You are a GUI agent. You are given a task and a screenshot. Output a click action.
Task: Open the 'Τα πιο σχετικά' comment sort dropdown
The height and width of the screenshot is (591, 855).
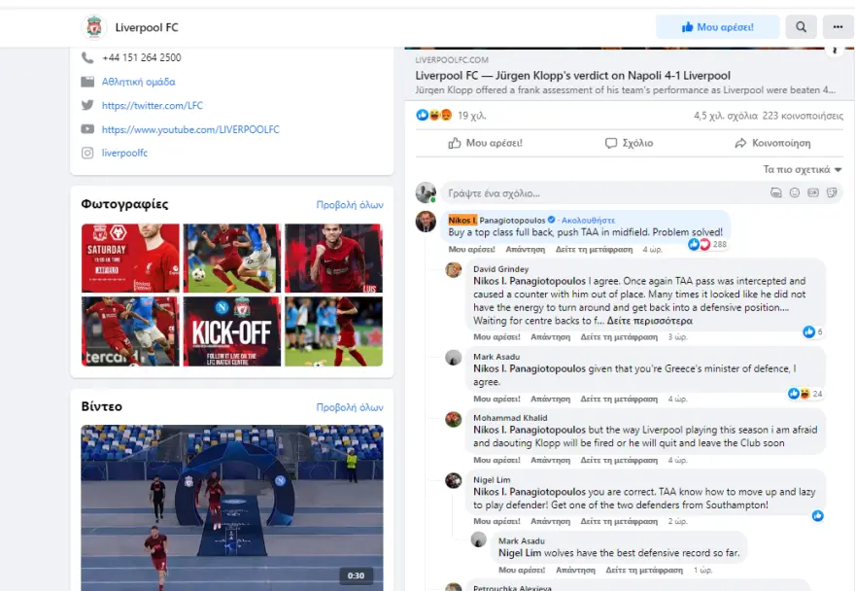[x=802, y=169]
